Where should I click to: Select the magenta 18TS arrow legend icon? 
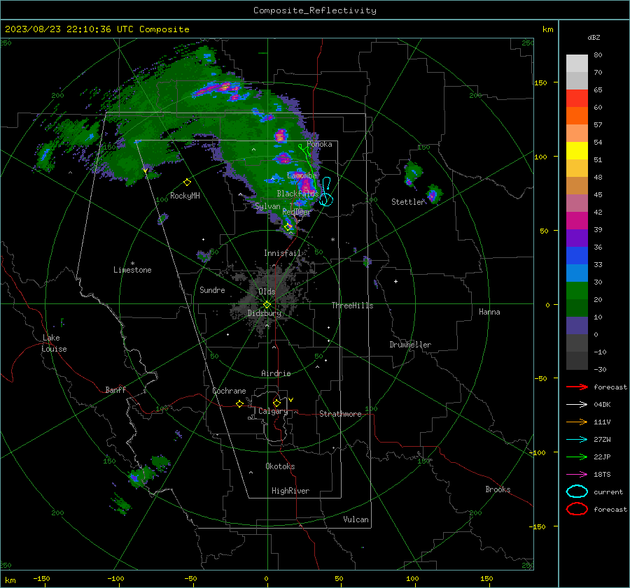[577, 475]
